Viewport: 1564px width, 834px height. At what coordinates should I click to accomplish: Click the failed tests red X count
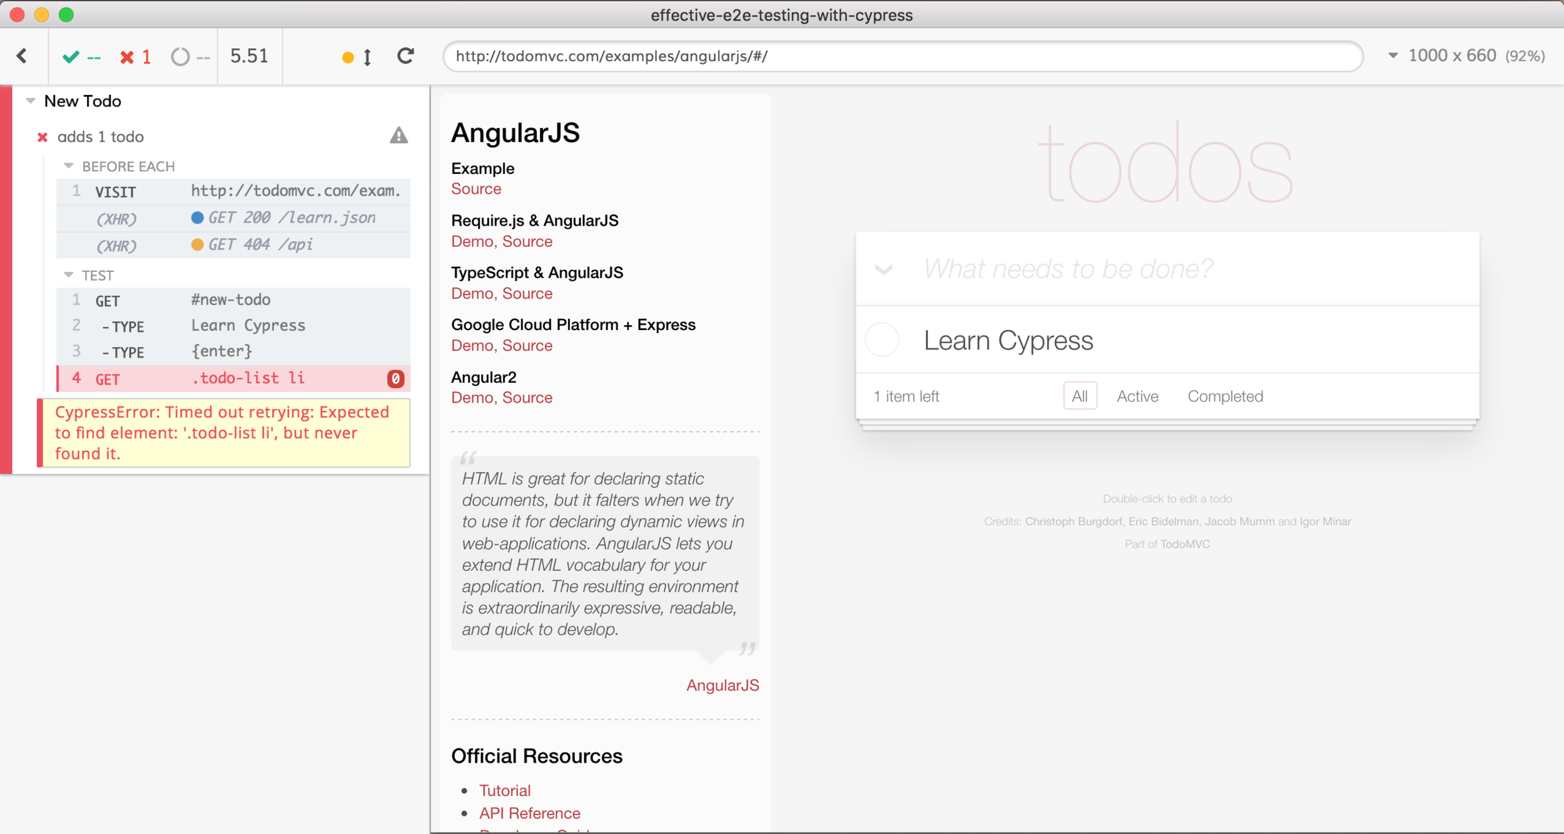click(x=135, y=57)
